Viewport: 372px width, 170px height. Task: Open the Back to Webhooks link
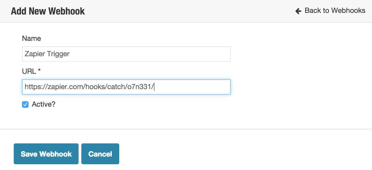(x=330, y=11)
